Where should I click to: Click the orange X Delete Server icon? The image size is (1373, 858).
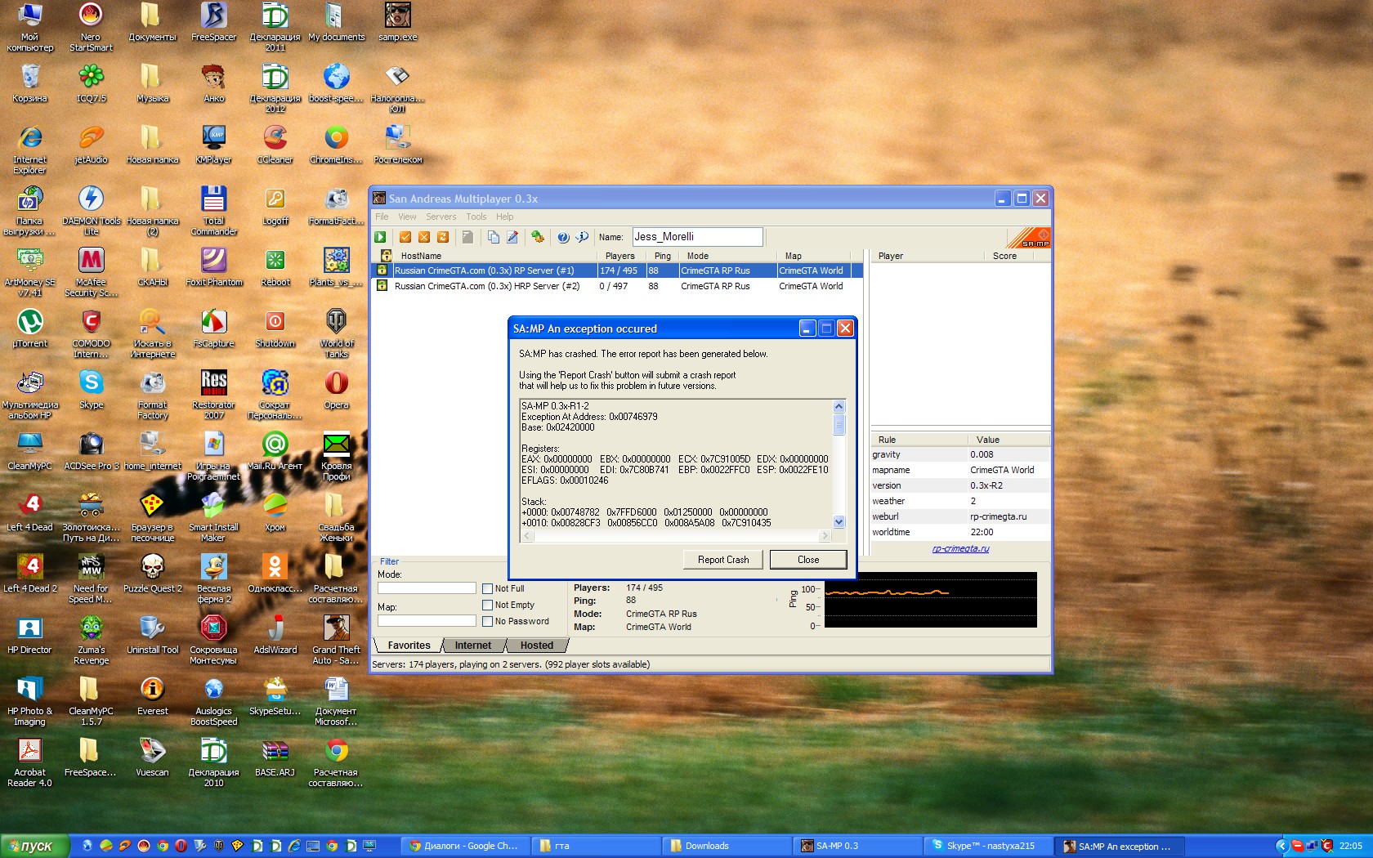[424, 237]
